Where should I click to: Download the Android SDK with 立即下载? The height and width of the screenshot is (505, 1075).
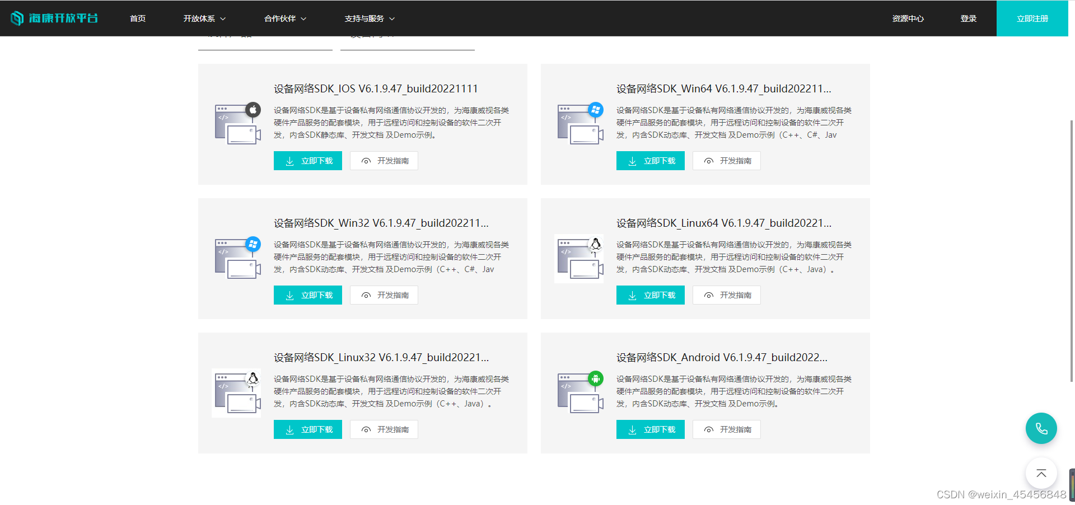[x=651, y=429]
